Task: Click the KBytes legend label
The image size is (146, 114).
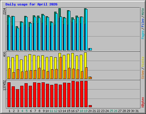Action: click(x=143, y=102)
